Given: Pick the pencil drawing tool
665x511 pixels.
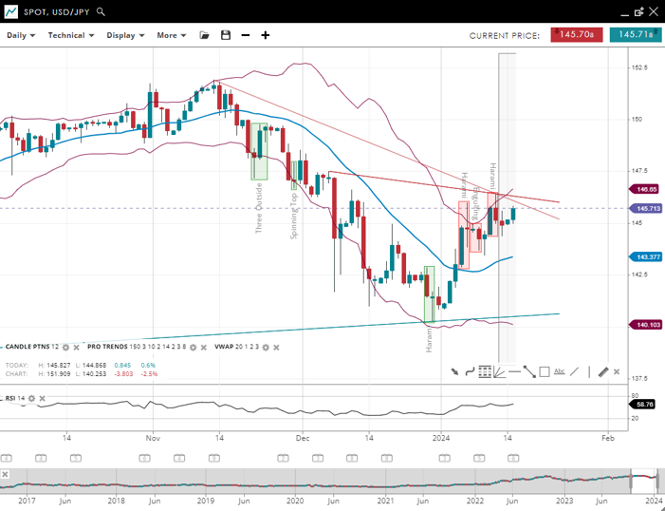Looking at the screenshot, I should point(602,371).
